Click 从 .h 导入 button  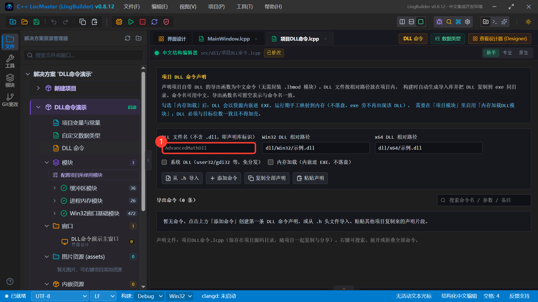point(182,178)
